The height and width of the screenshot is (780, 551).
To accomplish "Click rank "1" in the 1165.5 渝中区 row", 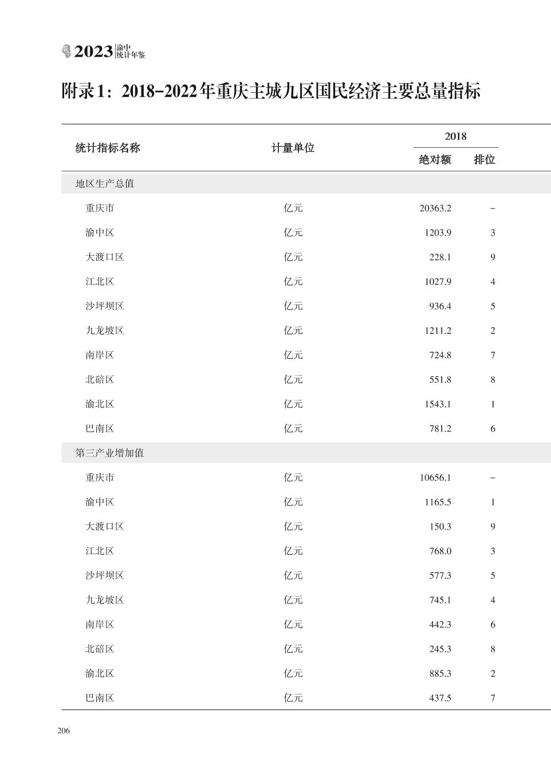I will pos(493,503).
